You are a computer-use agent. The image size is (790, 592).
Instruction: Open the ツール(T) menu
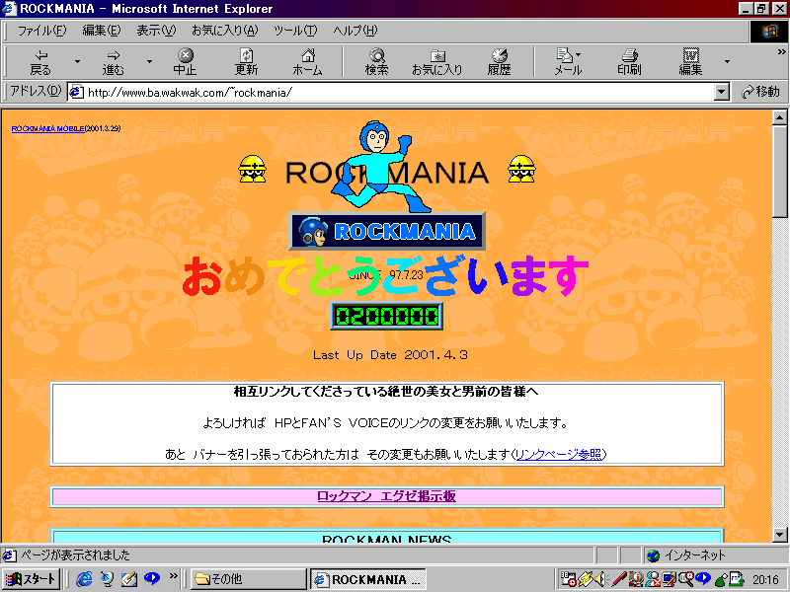click(x=295, y=31)
